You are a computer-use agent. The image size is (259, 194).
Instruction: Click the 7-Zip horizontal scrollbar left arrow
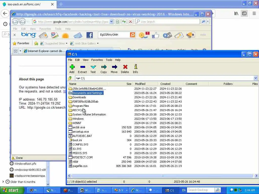[69, 176]
